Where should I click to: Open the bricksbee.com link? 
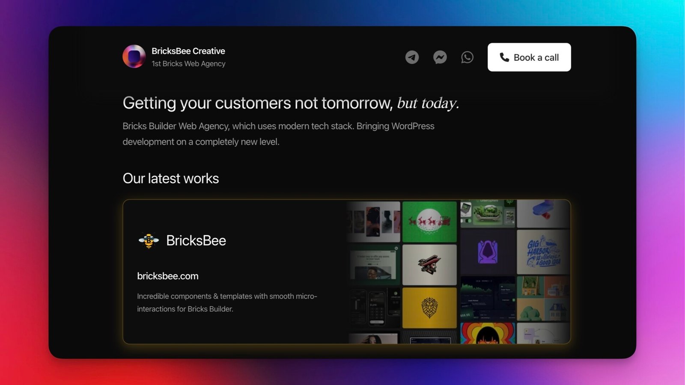click(x=168, y=276)
